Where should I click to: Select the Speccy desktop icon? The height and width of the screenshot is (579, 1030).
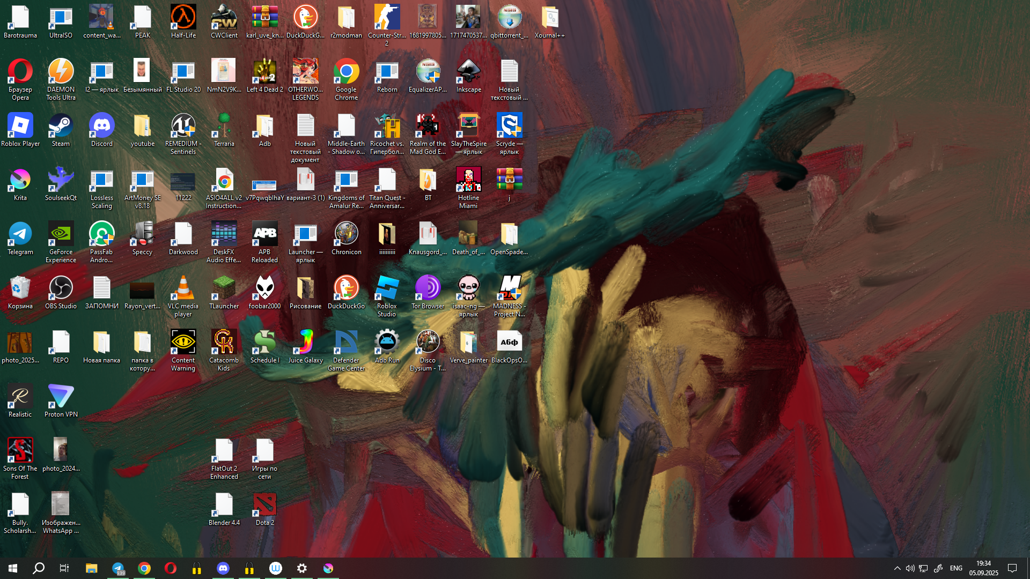142,239
